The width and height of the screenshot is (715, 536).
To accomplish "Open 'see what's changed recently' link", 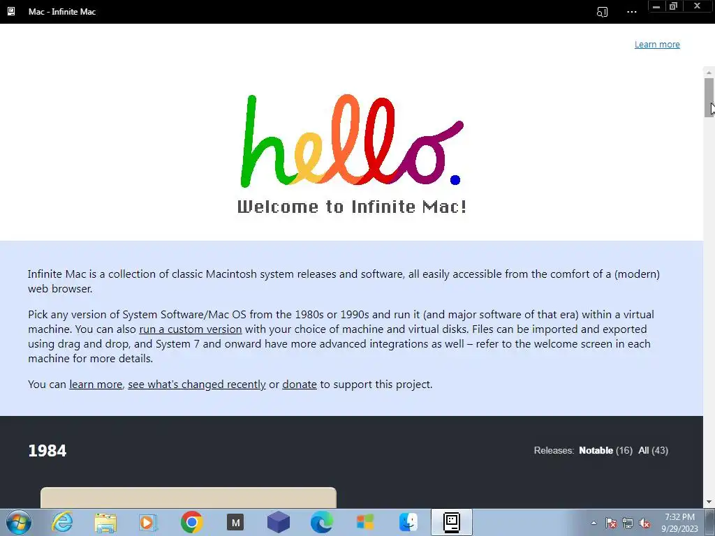I will 196,385.
